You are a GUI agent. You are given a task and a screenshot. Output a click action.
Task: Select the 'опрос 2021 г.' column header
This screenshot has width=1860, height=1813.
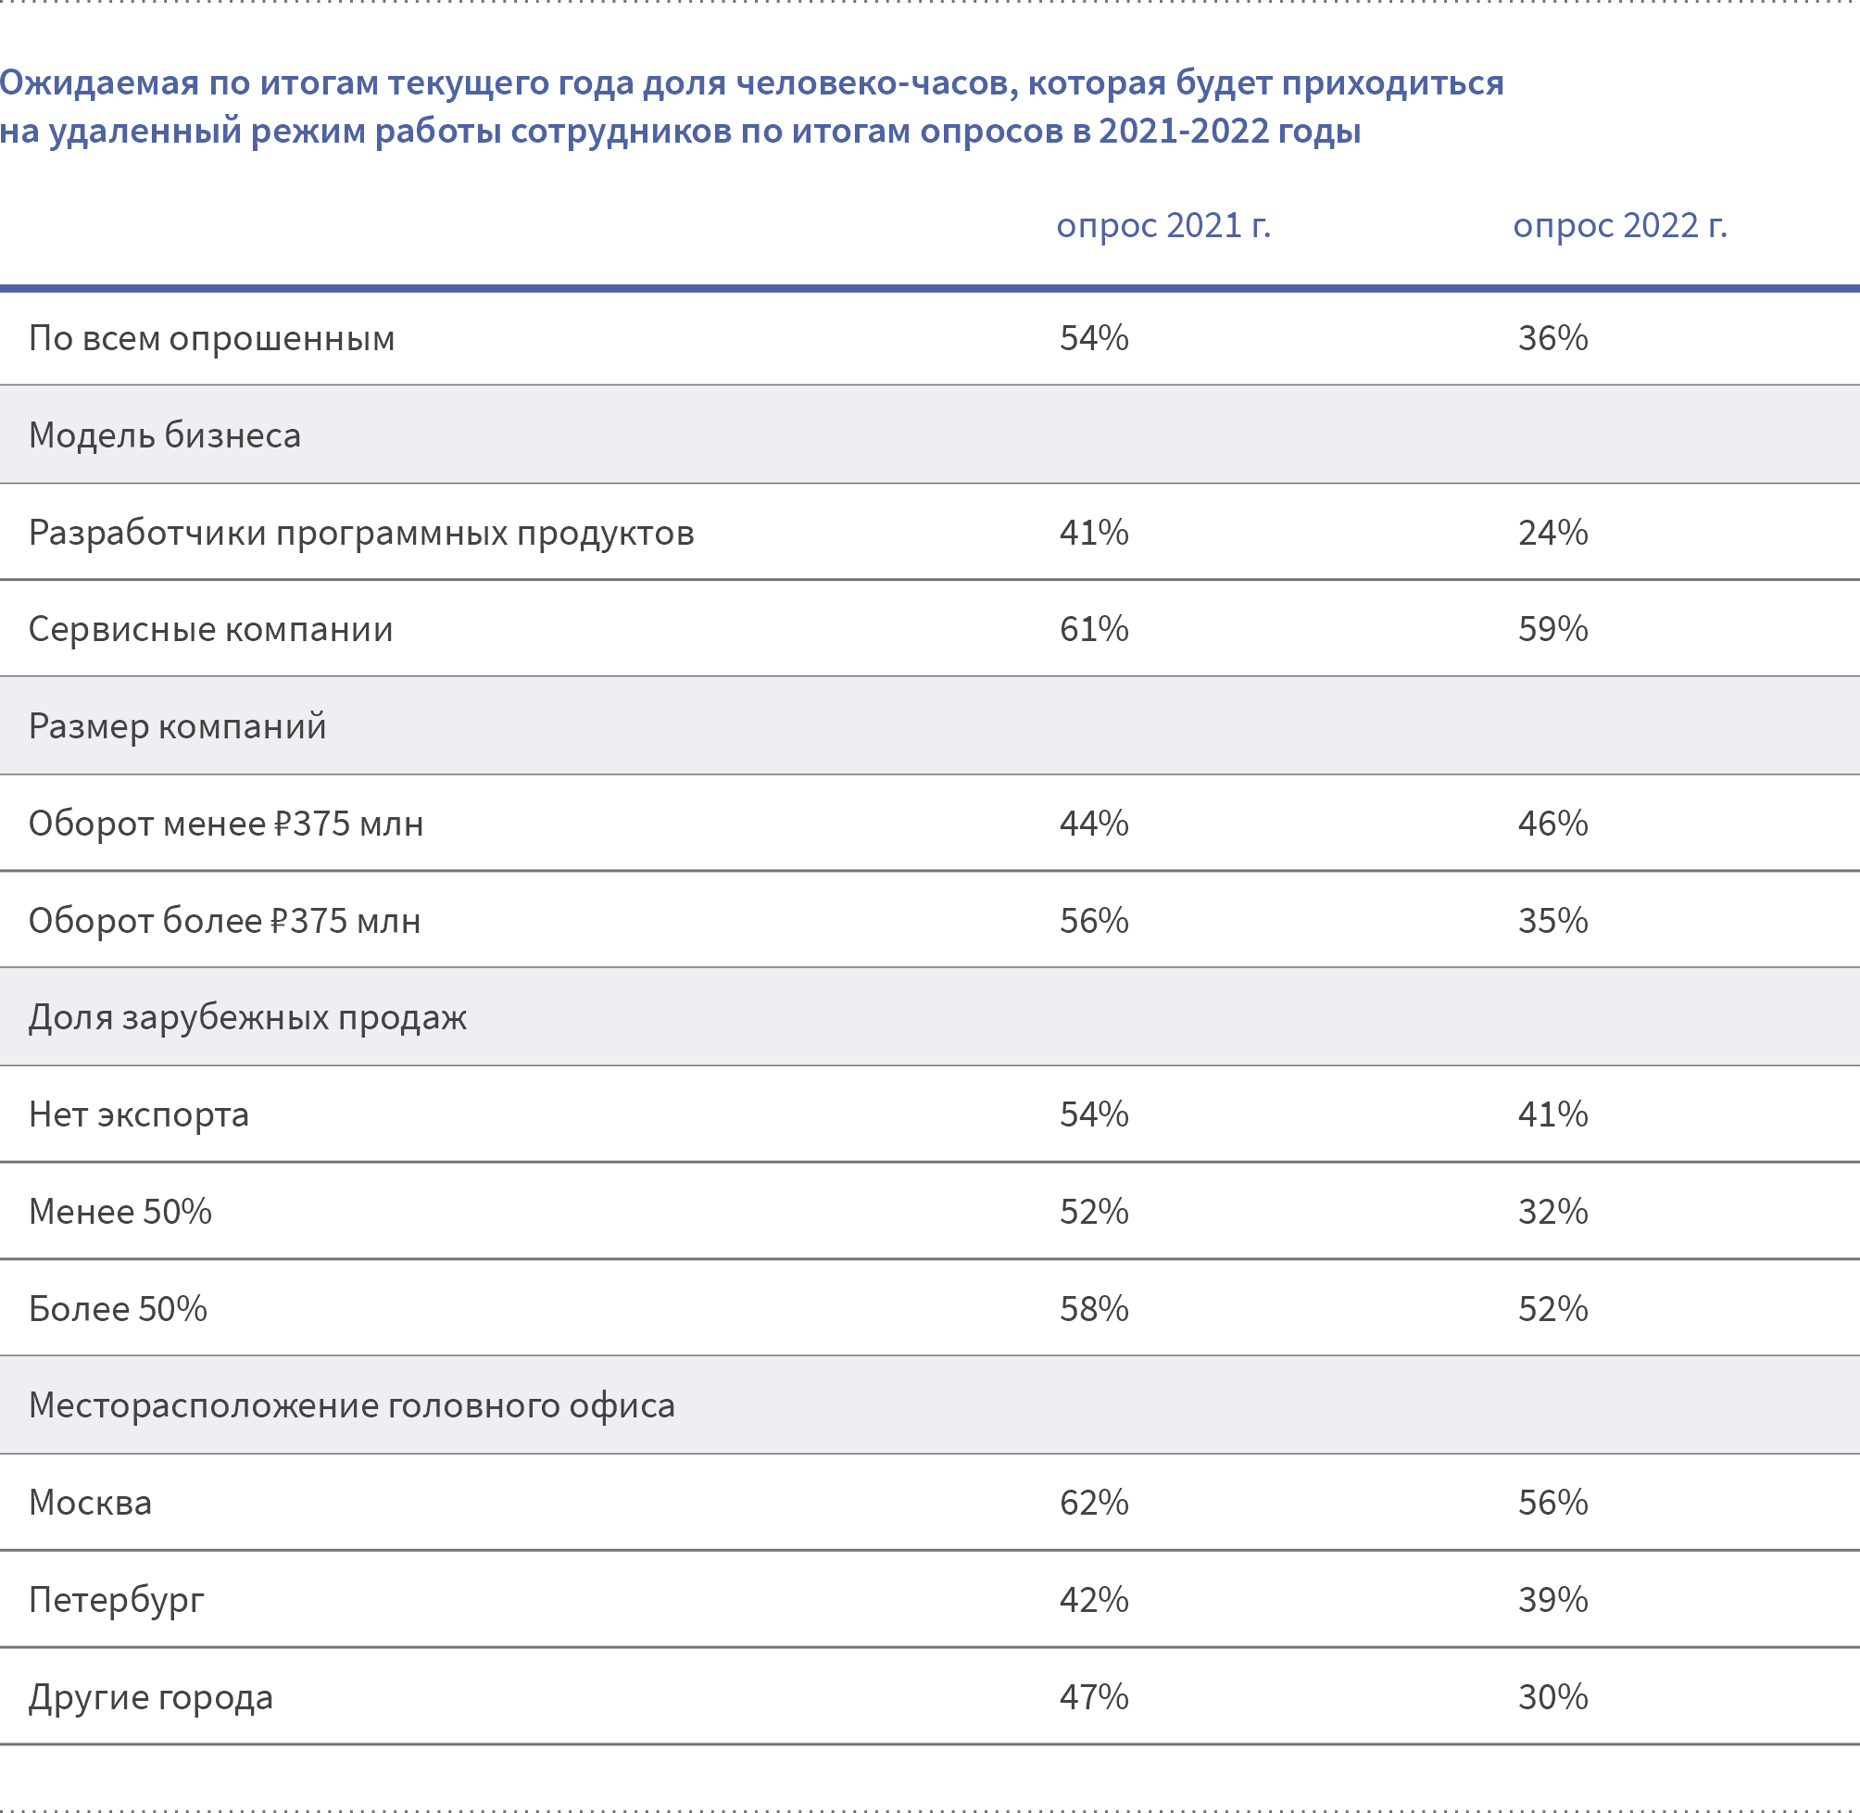tap(1163, 227)
